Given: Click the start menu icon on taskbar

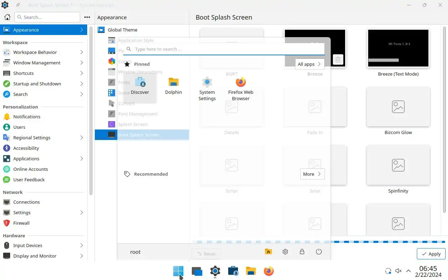Looking at the screenshot, I should [178, 271].
